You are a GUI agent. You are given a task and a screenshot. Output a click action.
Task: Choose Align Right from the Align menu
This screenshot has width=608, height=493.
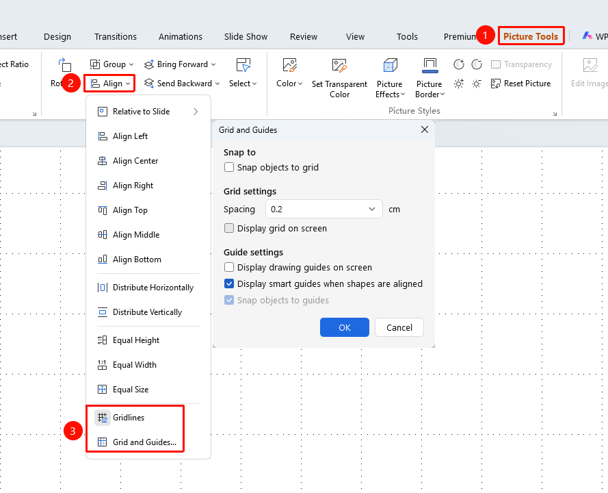coord(148,186)
